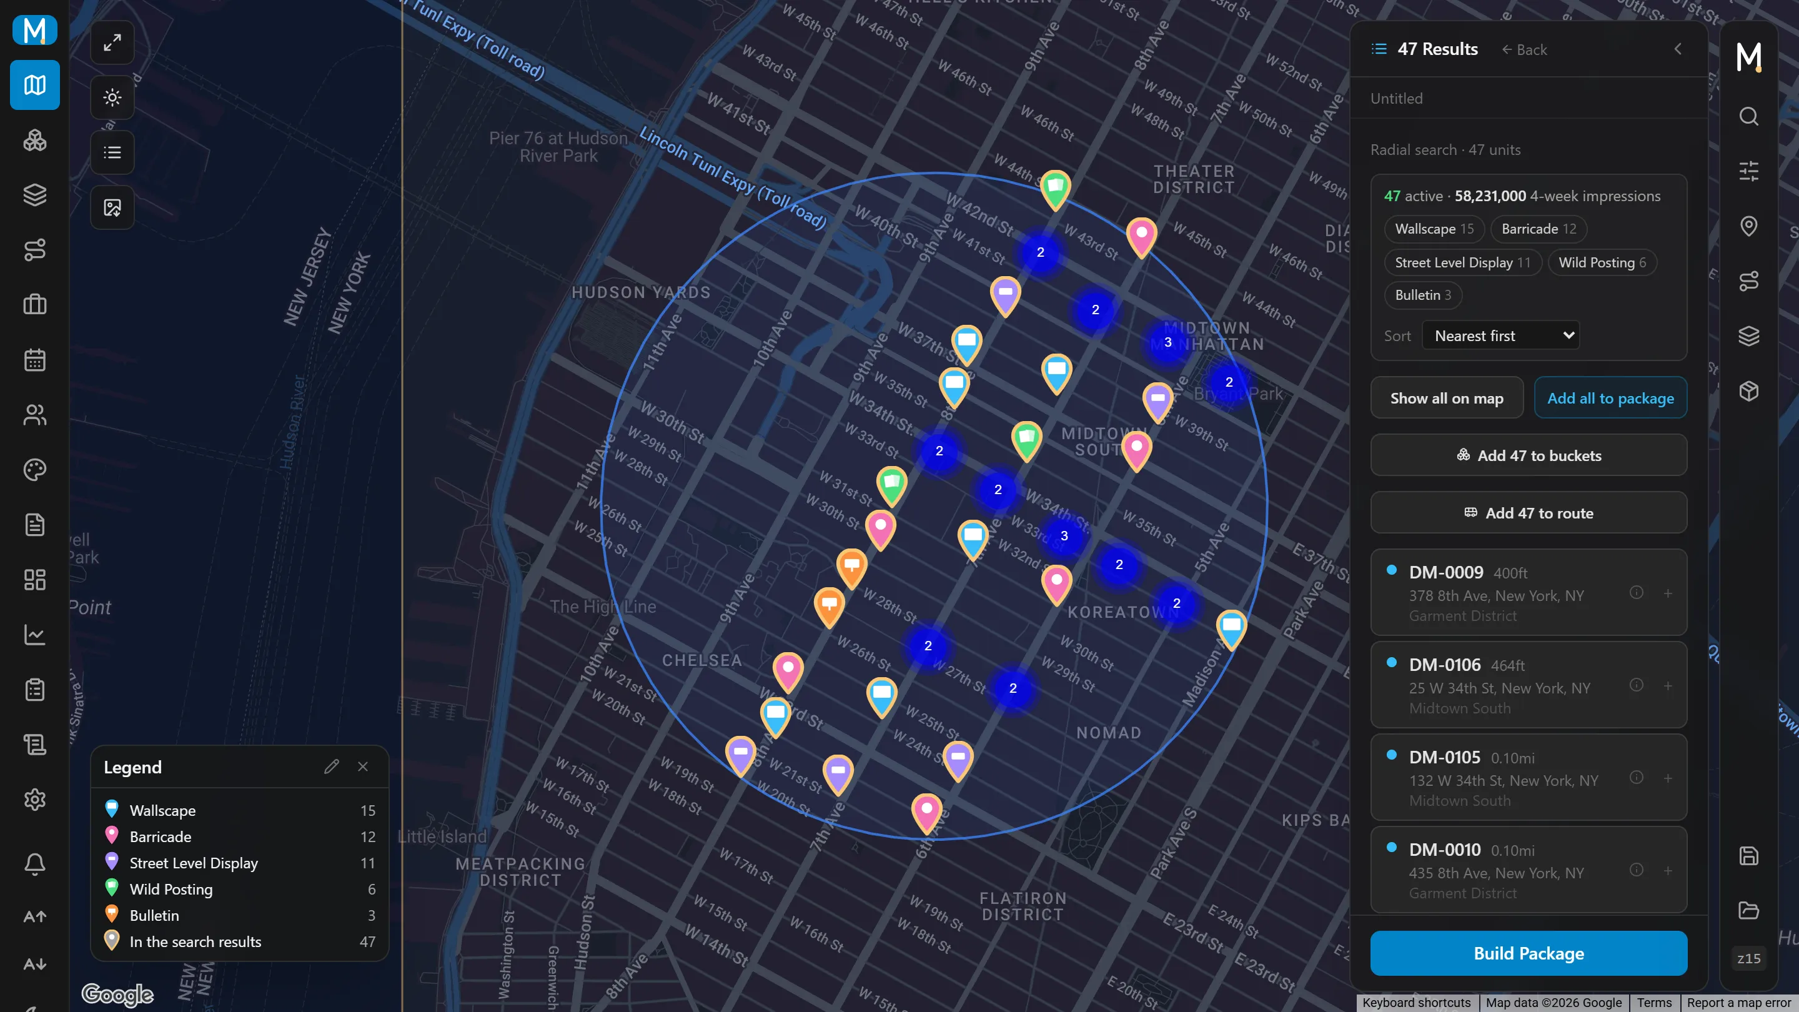Save with the floppy disk icon
1799x1012 pixels.
pos(1748,856)
